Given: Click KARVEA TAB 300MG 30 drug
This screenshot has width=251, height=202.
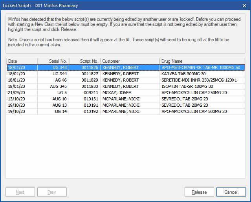Looking at the screenshot, I should point(183,74).
